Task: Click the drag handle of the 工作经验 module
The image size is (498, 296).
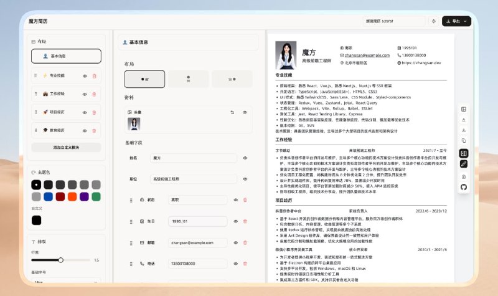Action: tap(35, 94)
